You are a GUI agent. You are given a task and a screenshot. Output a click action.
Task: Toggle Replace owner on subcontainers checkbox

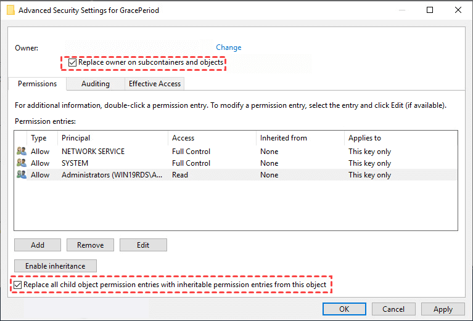click(x=73, y=62)
